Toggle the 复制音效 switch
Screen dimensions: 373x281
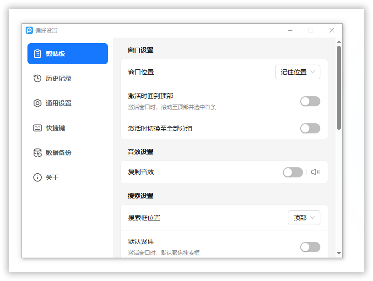coord(292,172)
